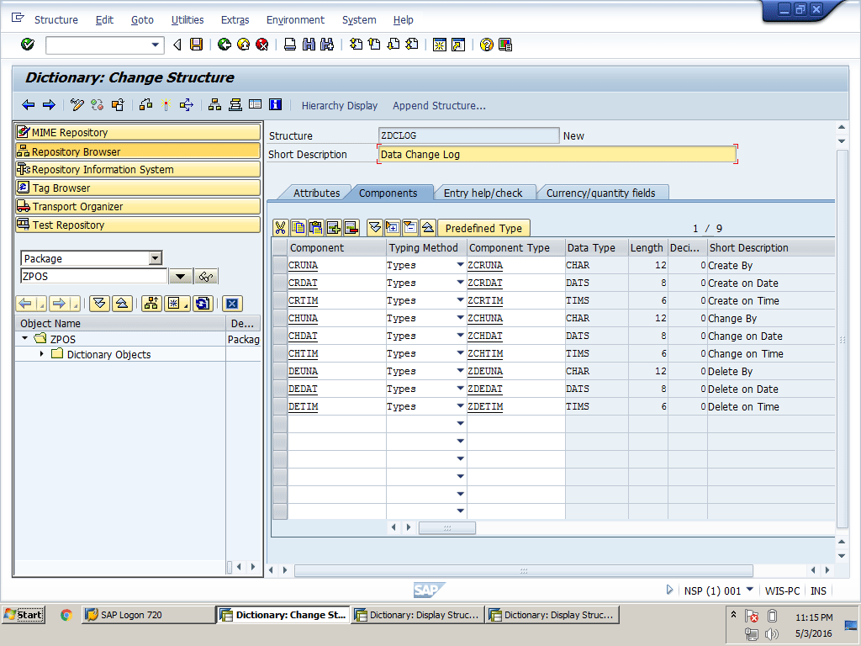Screen dimensions: 861x646
Task: Refresh the object list in repository browser
Action: 202,304
